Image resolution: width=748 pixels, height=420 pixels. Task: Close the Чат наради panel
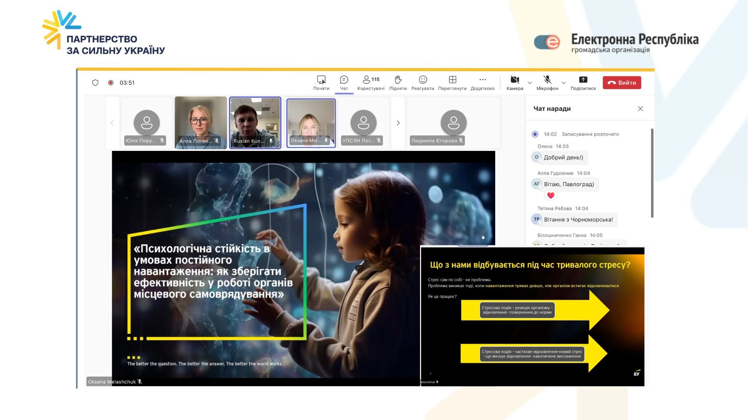640,109
